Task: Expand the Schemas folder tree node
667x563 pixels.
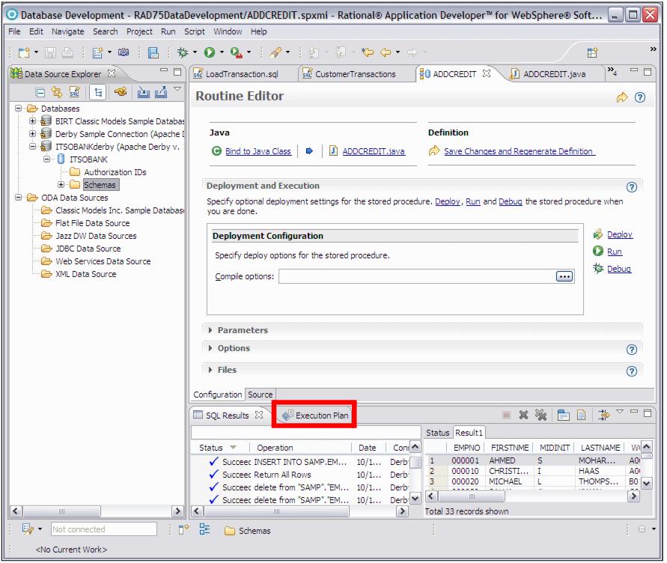Action: 61,185
